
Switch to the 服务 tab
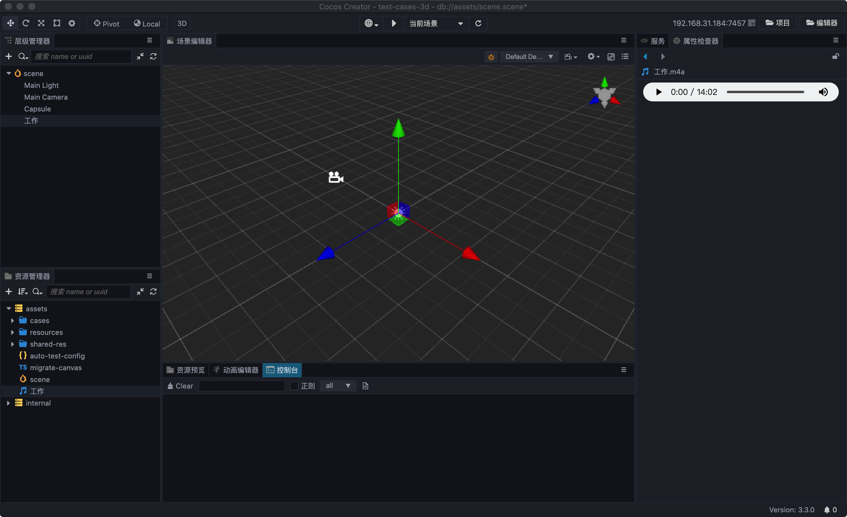(653, 41)
